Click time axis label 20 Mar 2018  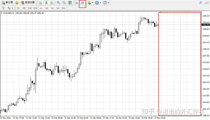click(x=5, y=118)
